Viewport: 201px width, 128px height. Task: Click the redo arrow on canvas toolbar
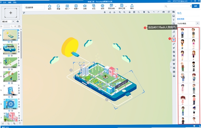coord(158,12)
